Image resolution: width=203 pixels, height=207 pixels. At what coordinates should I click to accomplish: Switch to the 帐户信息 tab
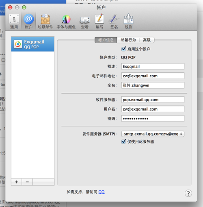point(106,40)
